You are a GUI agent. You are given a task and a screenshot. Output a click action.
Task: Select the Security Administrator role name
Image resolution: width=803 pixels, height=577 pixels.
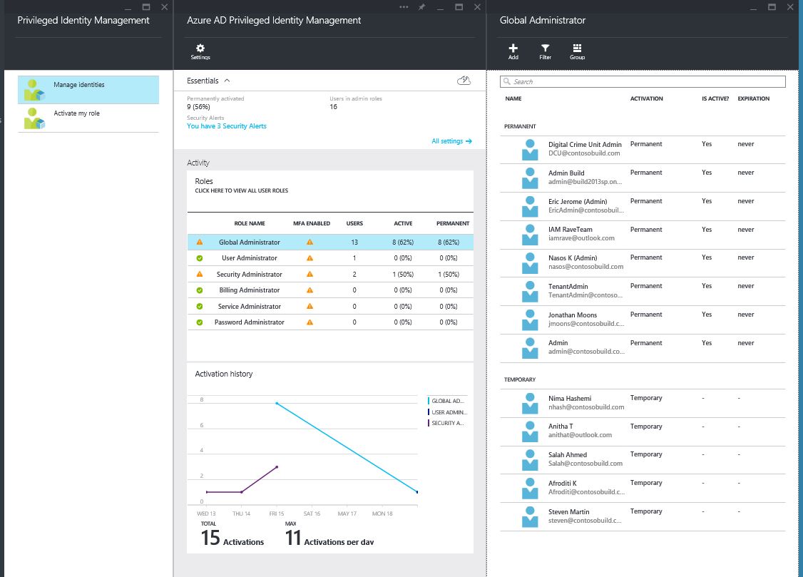(250, 275)
